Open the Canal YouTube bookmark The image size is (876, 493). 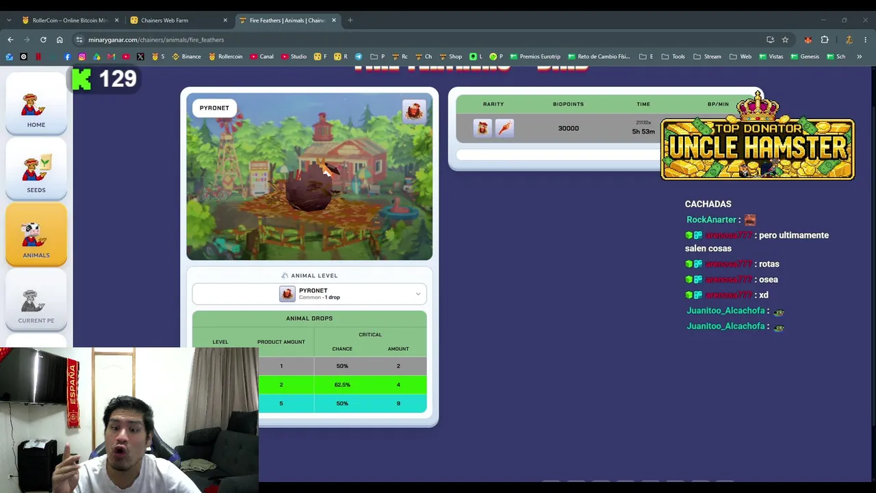tap(262, 57)
